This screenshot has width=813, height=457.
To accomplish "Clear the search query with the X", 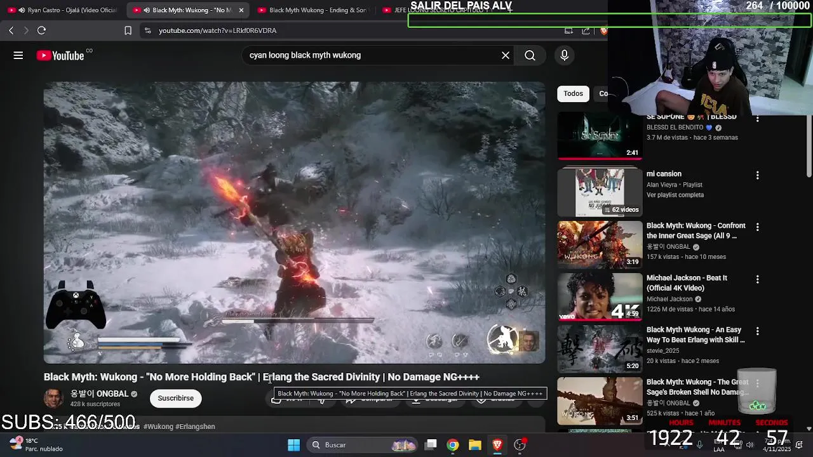I will (506, 55).
